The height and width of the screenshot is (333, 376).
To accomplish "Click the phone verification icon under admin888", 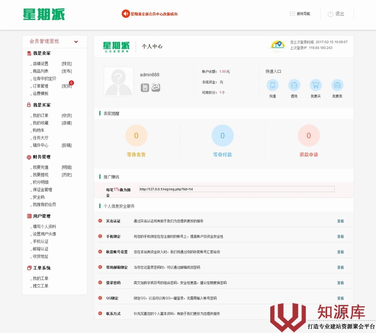I will pos(145,88).
